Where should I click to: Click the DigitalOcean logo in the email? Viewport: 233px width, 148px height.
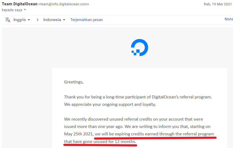[x=140, y=47]
